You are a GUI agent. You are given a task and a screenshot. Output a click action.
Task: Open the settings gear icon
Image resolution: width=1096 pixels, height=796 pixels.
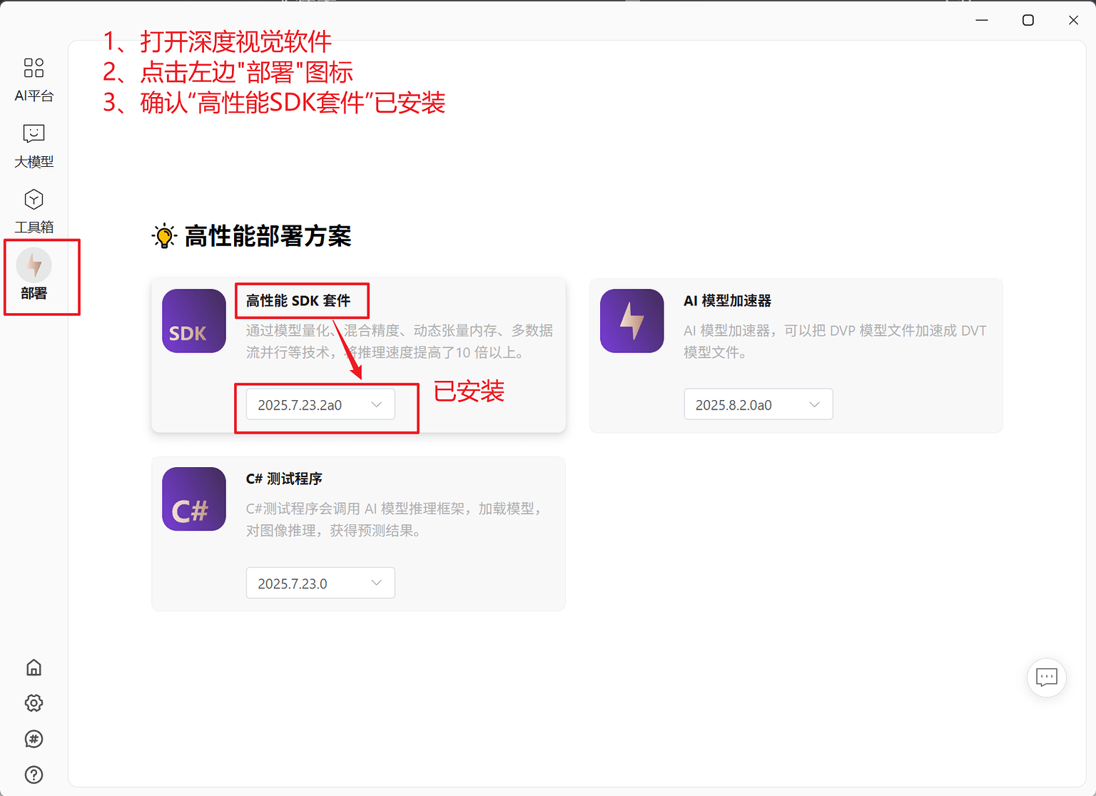pos(34,703)
